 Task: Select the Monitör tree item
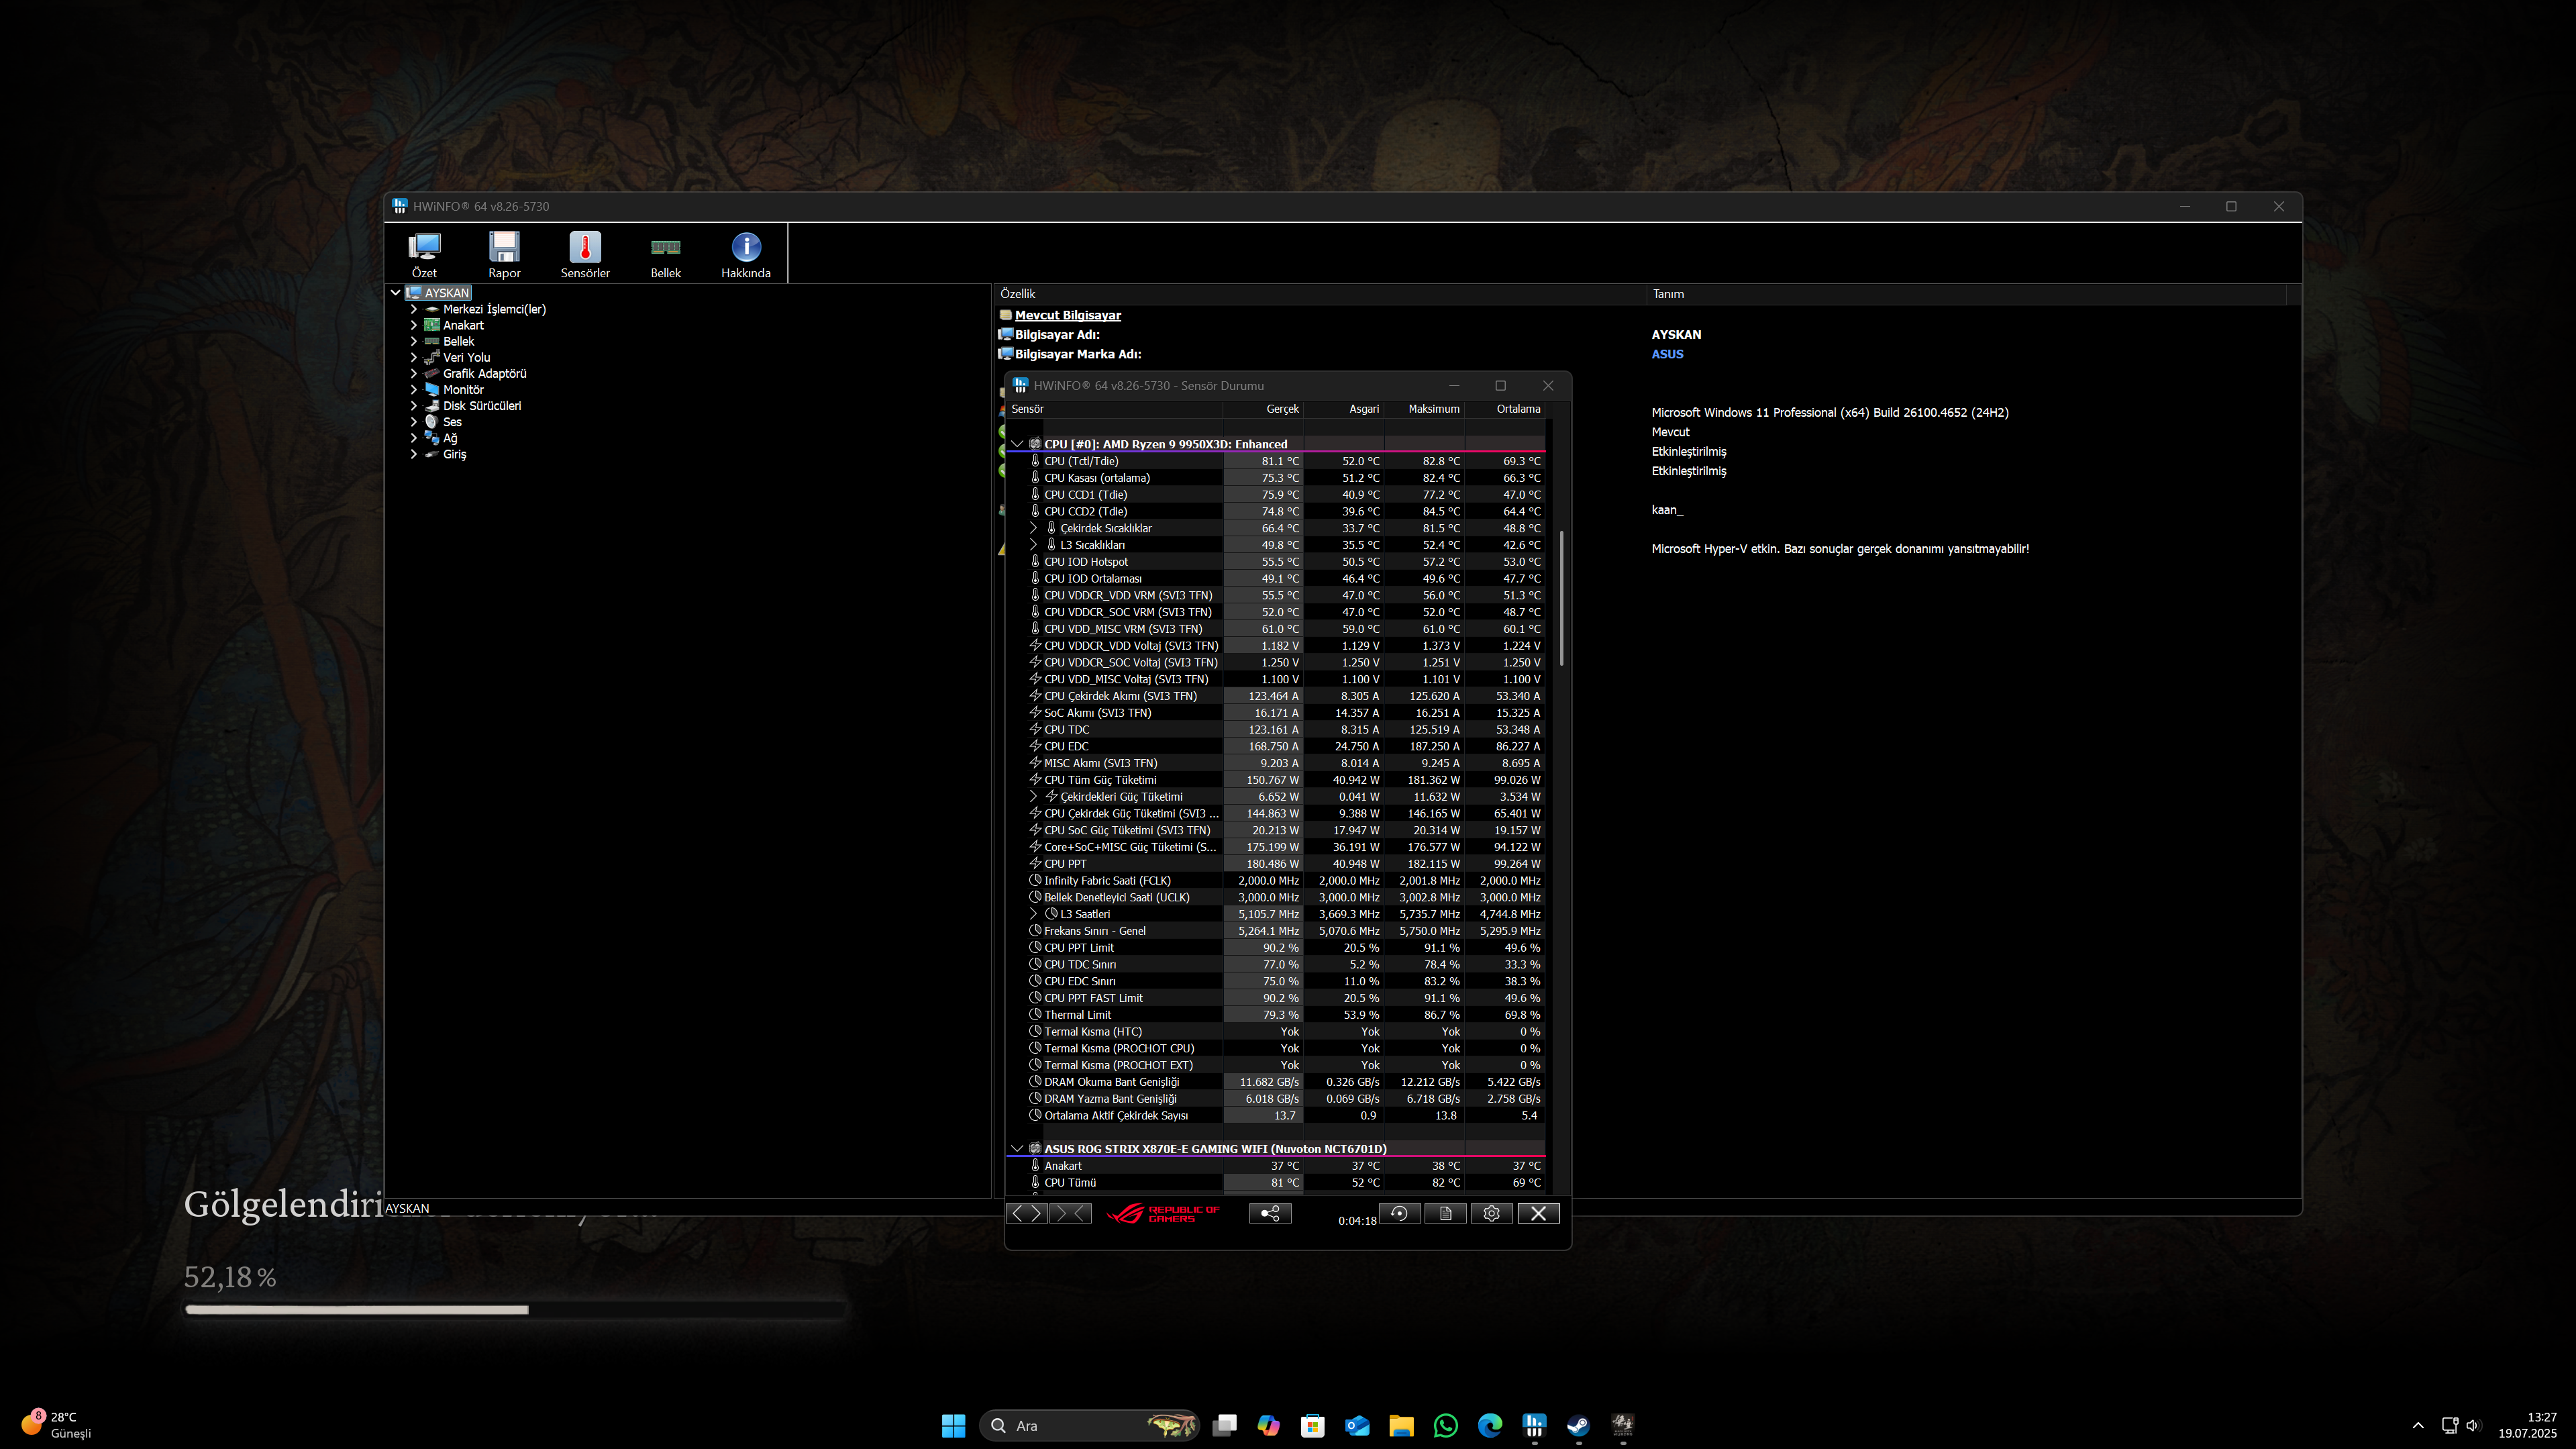point(463,390)
